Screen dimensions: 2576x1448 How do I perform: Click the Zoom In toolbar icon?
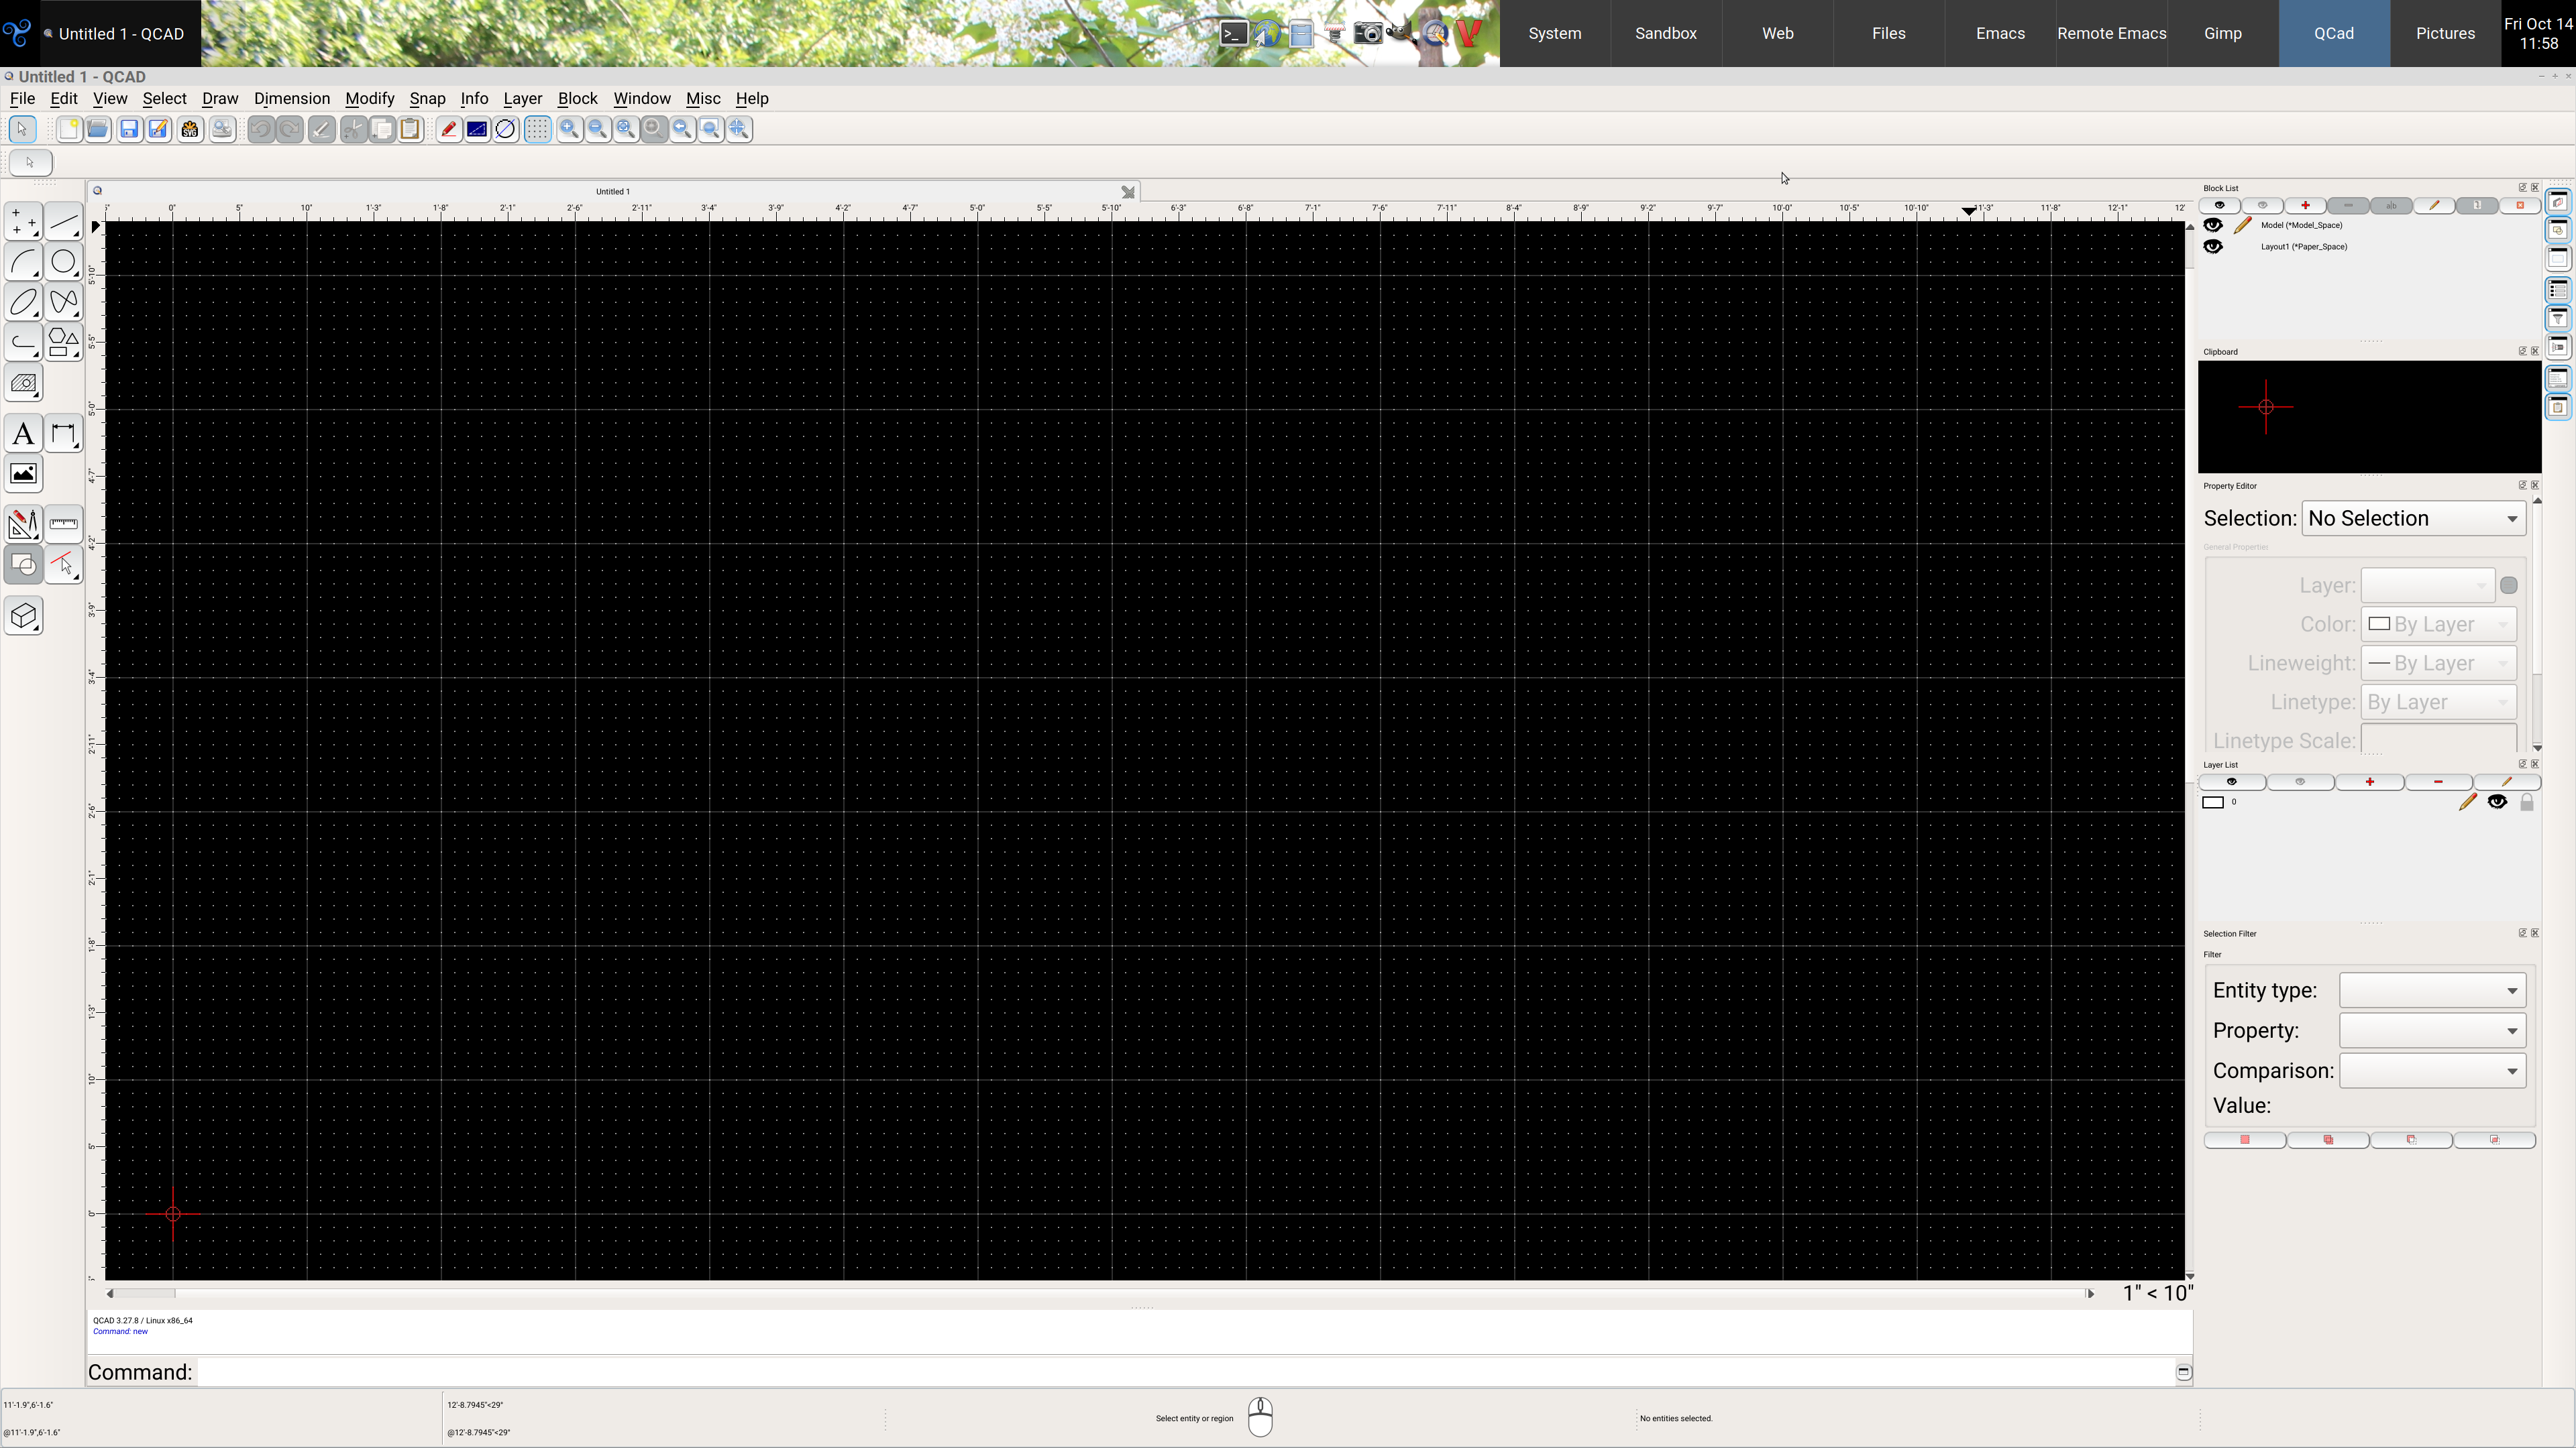(569, 129)
